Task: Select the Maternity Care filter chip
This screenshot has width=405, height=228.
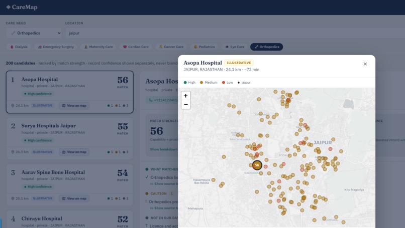Action: (x=98, y=47)
